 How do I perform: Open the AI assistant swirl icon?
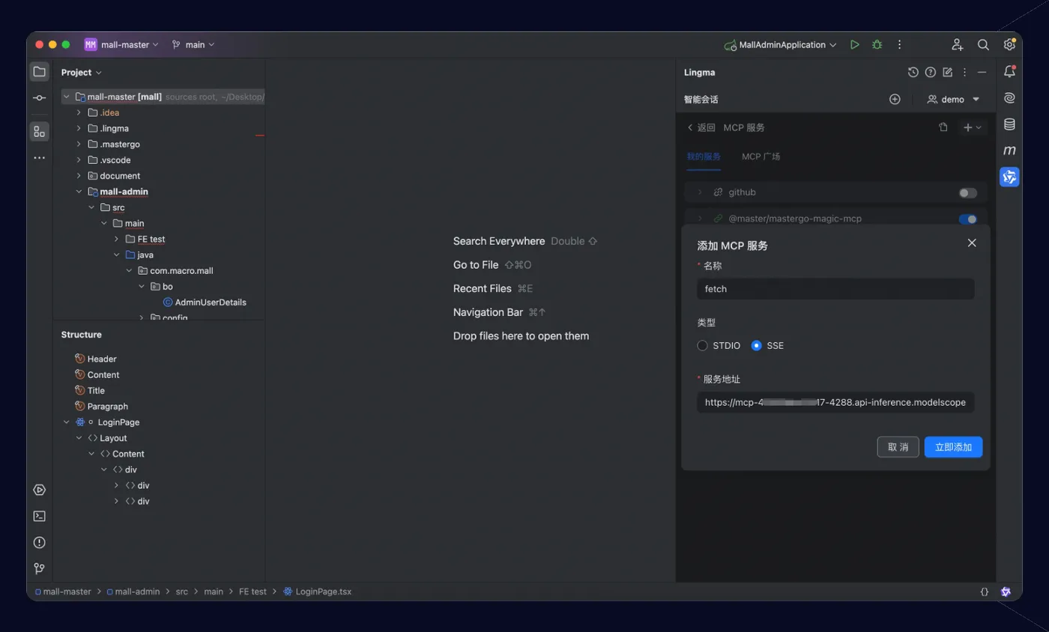pos(1009,98)
